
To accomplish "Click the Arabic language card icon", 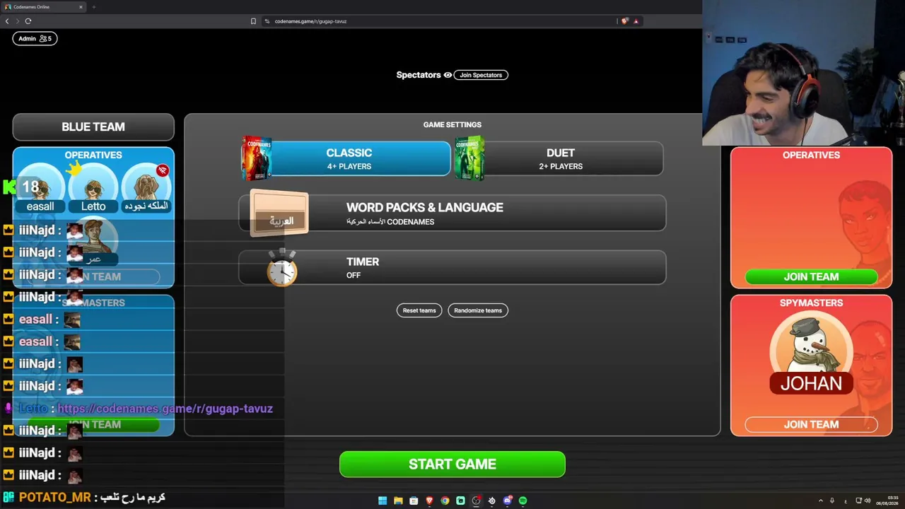I will [x=280, y=213].
